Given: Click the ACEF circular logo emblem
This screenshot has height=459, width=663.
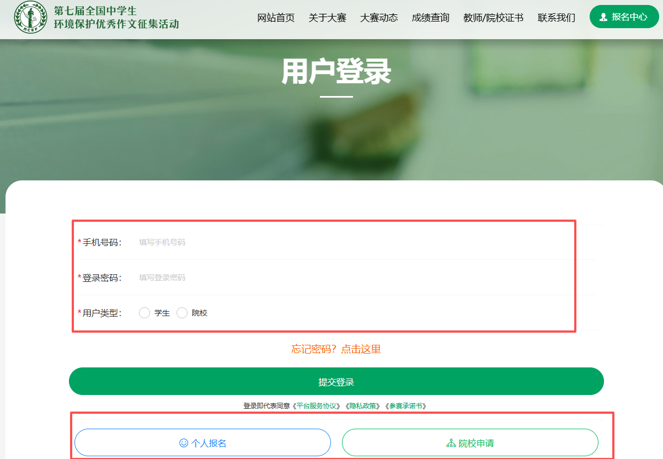Looking at the screenshot, I should tap(30, 18).
